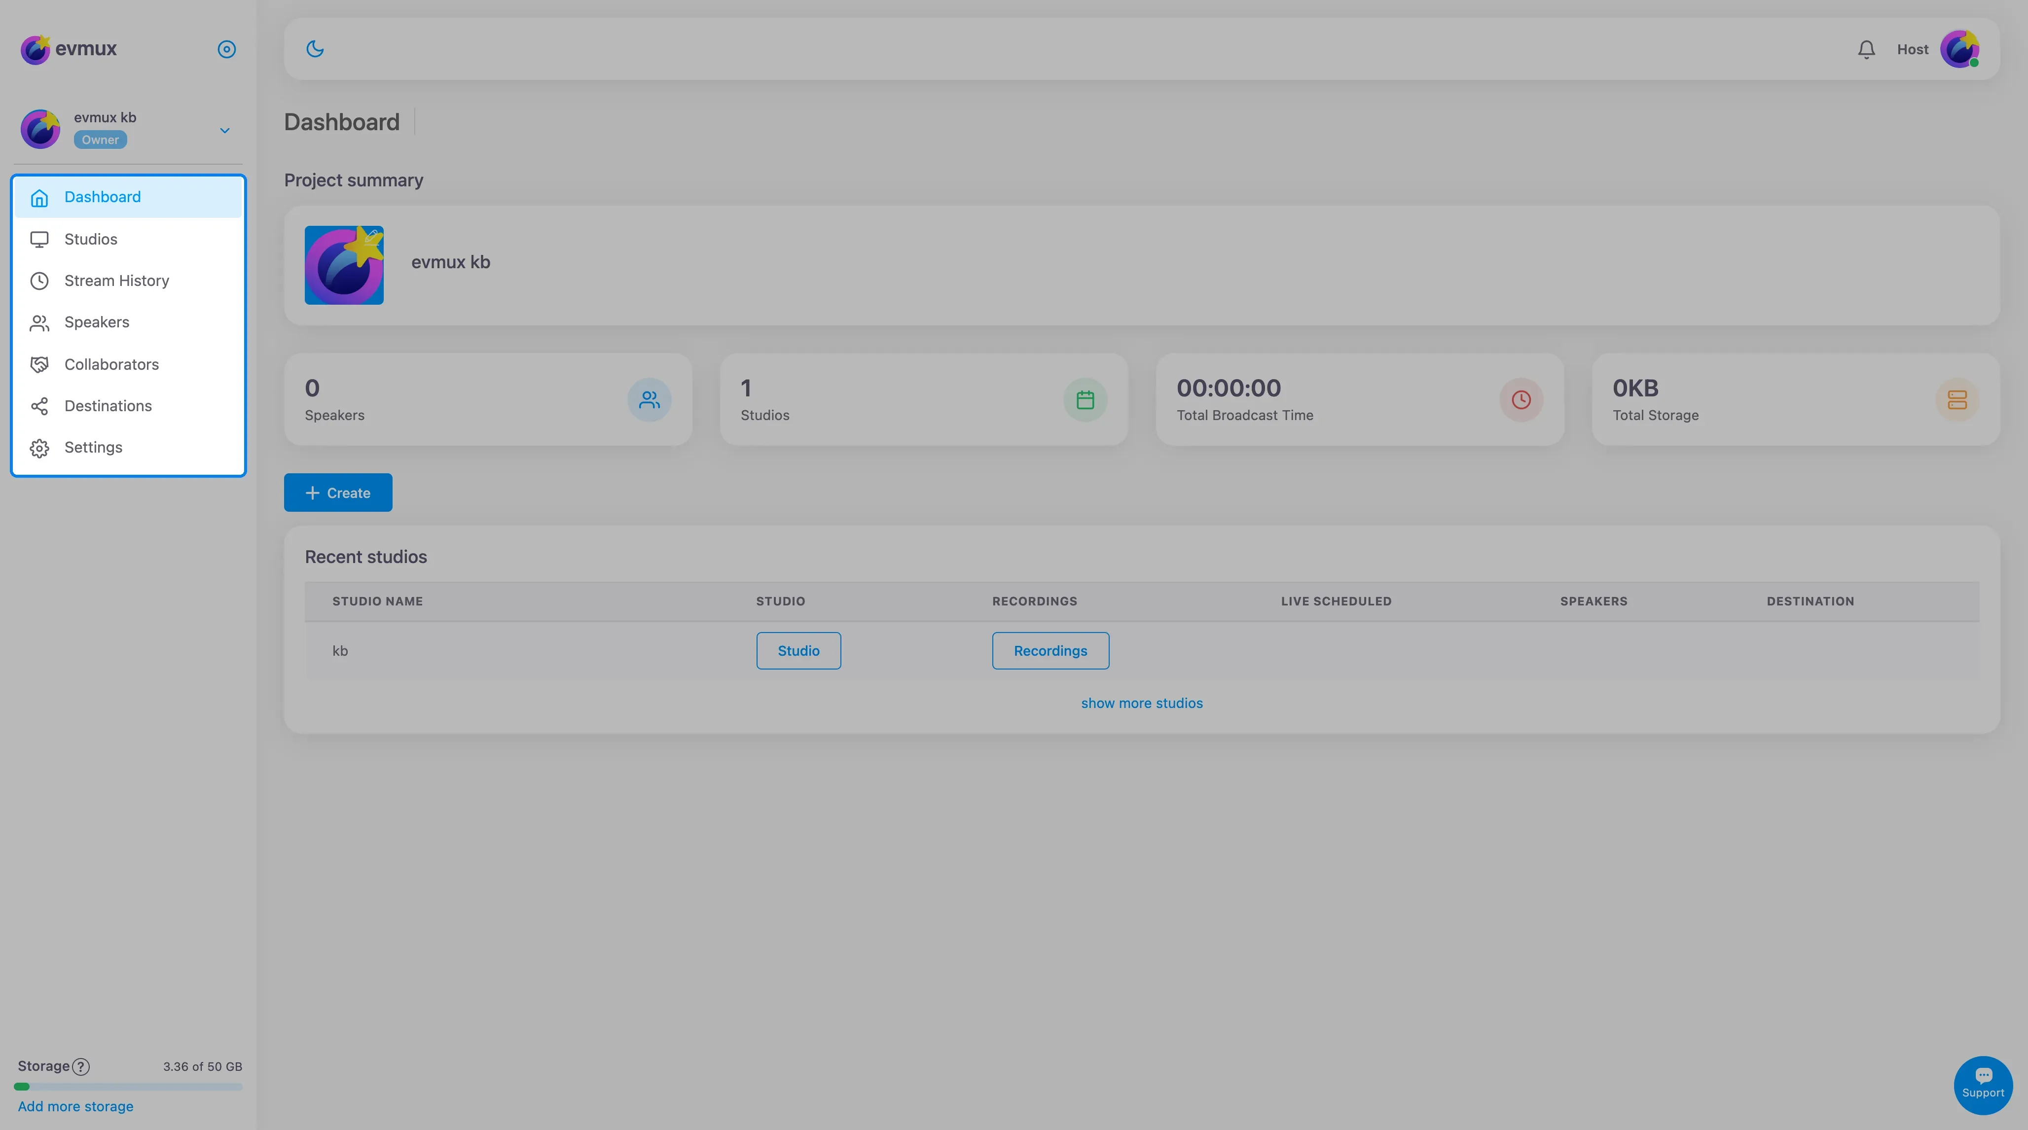The image size is (2028, 1130).
Task: Open Recordings for kb studio
Action: click(1050, 651)
